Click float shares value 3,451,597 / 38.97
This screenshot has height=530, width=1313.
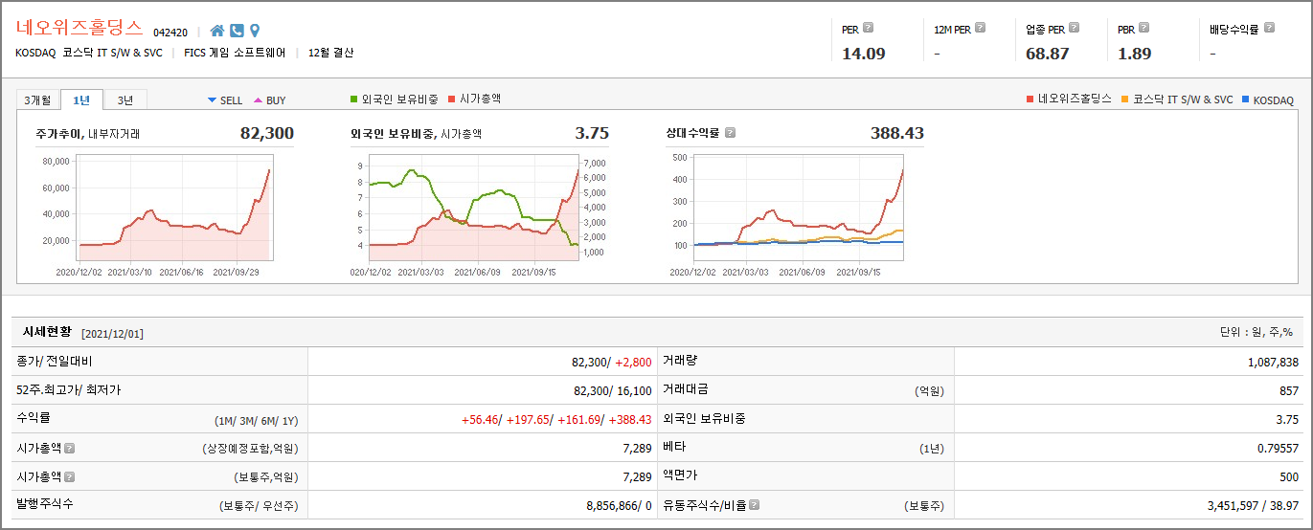click(x=1253, y=505)
